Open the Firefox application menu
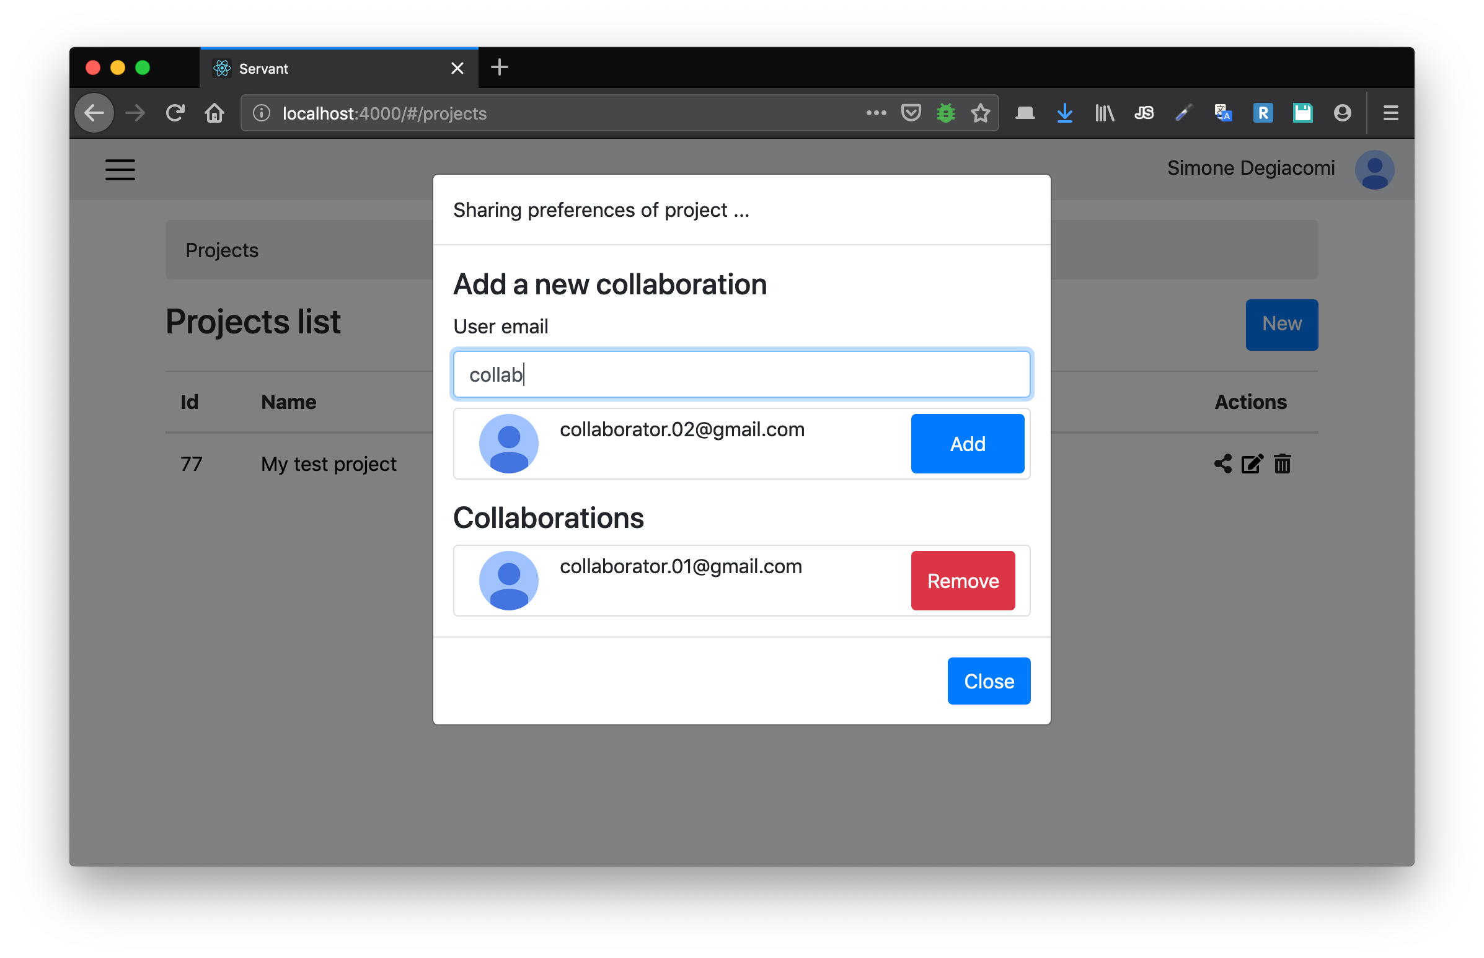 pos(1390,113)
